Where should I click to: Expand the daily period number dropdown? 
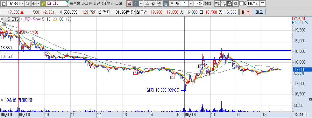[x=141, y=3]
